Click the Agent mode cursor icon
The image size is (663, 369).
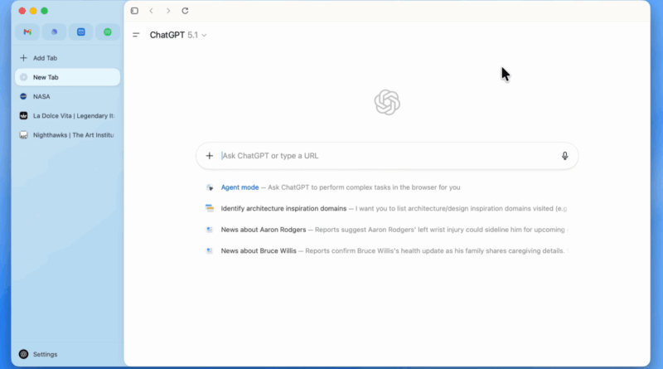coord(210,187)
